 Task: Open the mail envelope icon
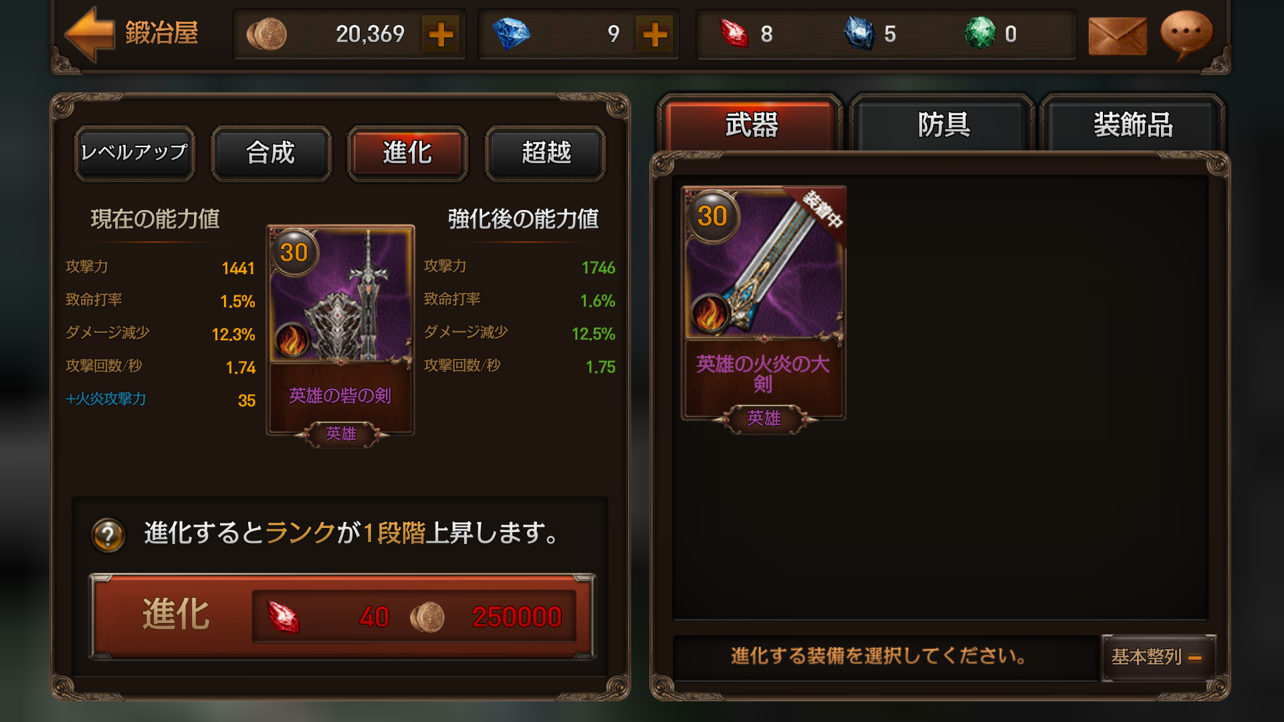(1117, 35)
